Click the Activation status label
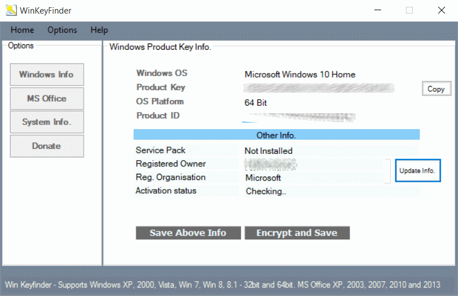Viewport: 458px width, 296px height. click(x=166, y=191)
